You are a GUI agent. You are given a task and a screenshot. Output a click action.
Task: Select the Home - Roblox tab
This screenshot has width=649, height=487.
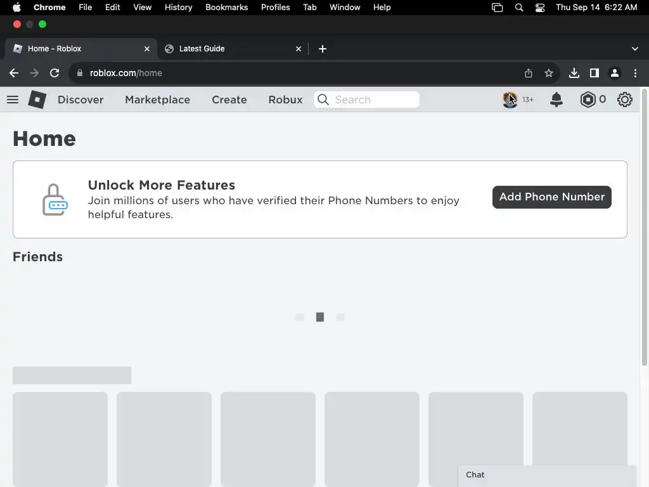pyautogui.click(x=80, y=49)
